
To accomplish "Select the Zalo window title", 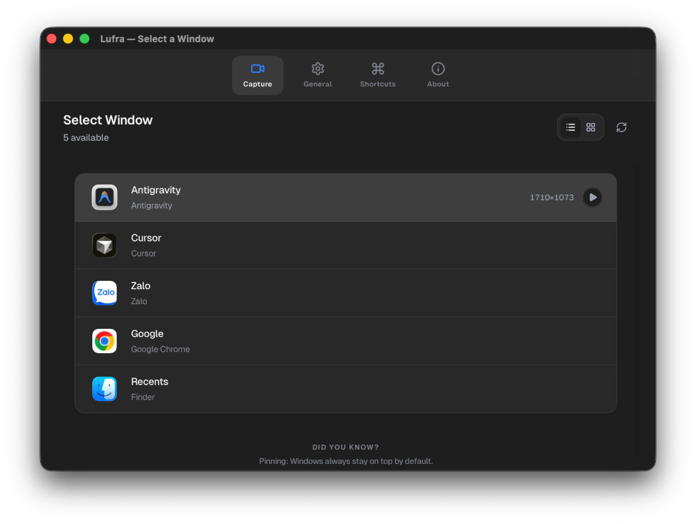I will tap(141, 286).
